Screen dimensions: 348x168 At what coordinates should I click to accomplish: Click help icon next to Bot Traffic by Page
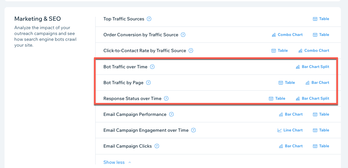click(x=148, y=83)
